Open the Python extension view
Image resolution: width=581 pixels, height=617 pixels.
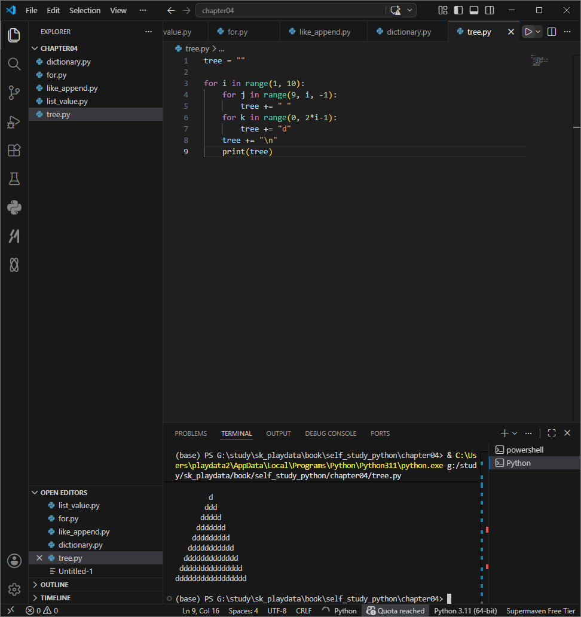[14, 208]
